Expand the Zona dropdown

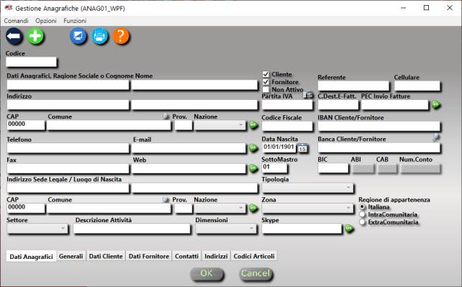pyautogui.click(x=307, y=208)
